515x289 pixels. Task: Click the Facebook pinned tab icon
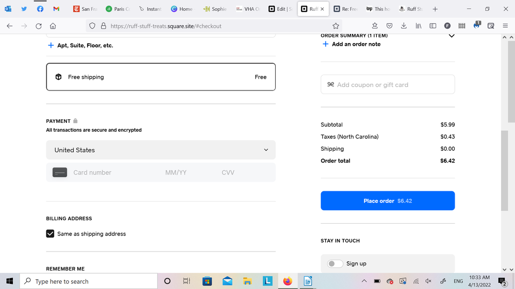click(x=40, y=9)
